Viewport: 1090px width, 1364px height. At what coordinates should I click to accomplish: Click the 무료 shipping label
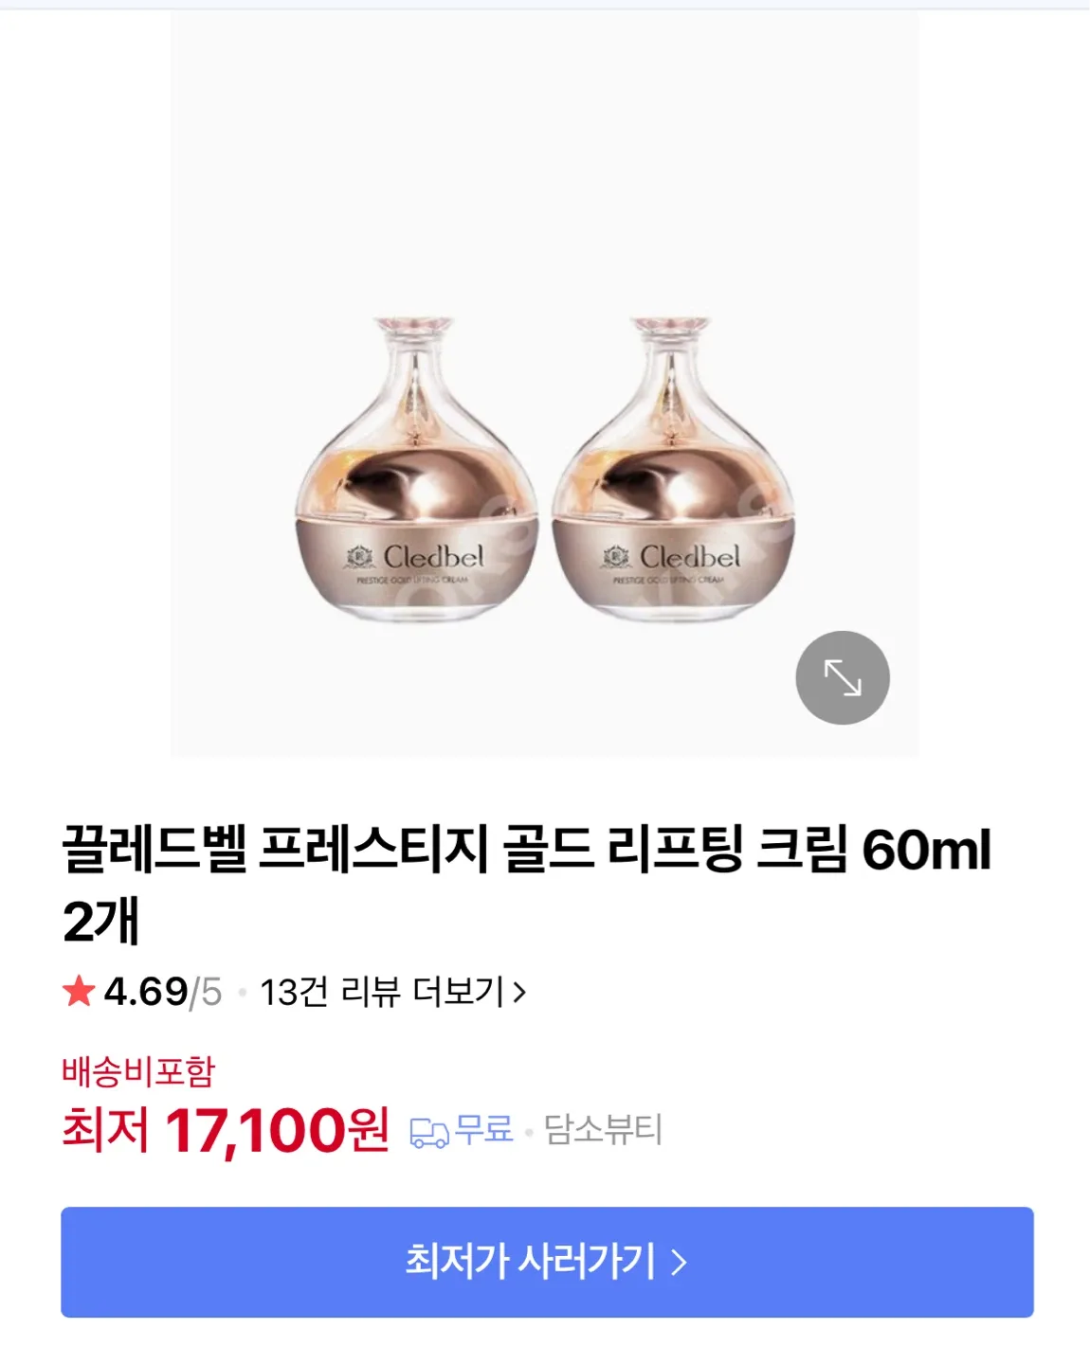pyautogui.click(x=483, y=1130)
